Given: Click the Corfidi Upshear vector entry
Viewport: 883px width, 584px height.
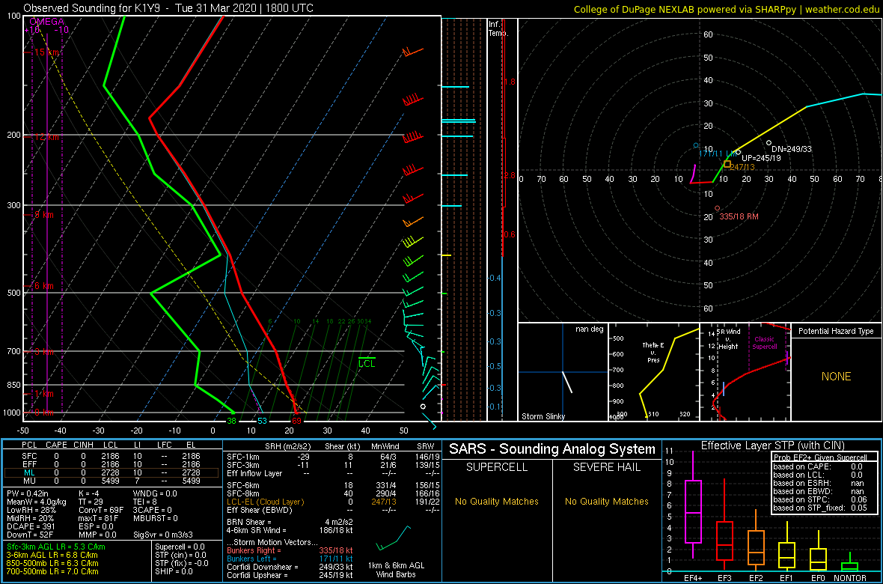Looking at the screenshot, I should tap(290, 574).
